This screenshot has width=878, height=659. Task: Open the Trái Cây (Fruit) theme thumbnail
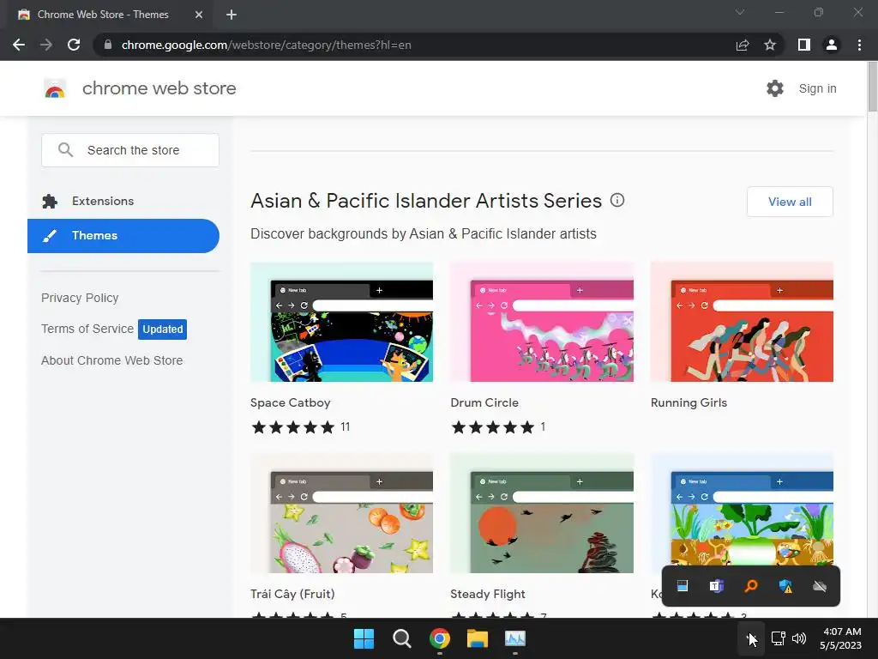341,513
